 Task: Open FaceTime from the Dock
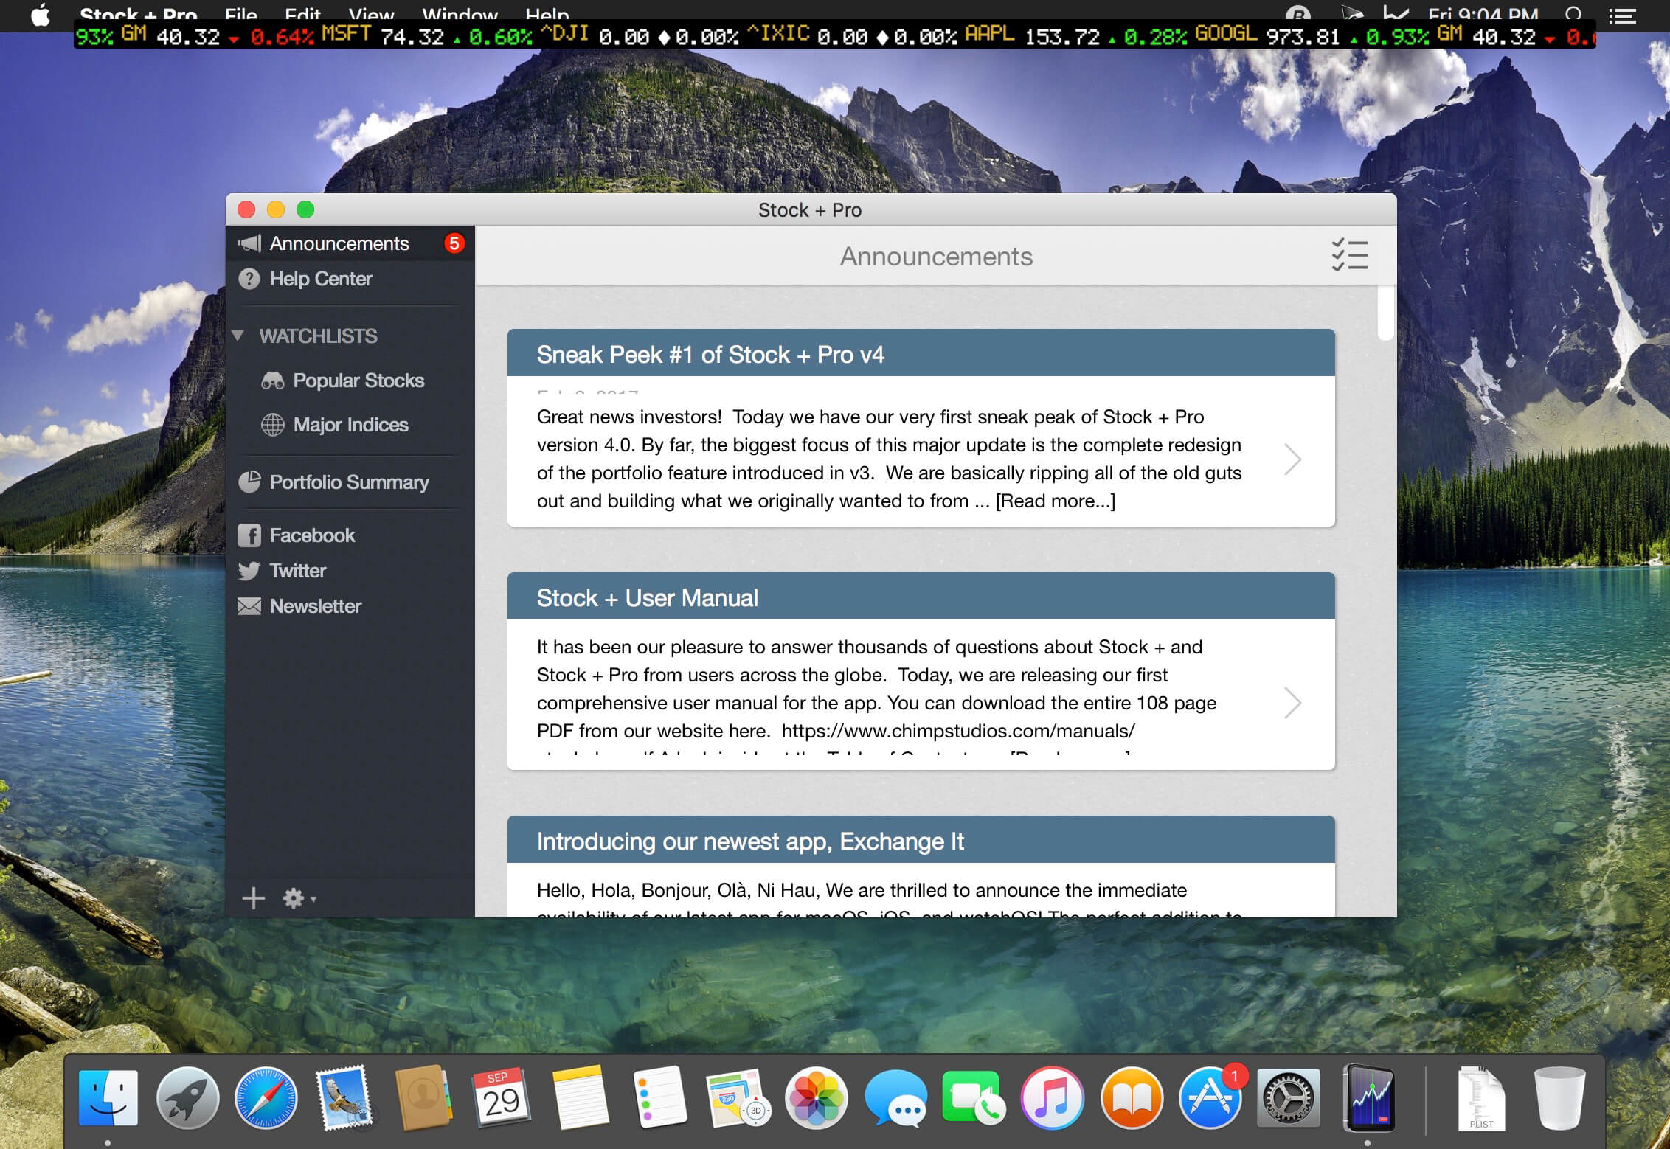coord(974,1098)
